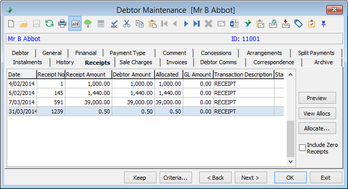Open the History tab

65,63
